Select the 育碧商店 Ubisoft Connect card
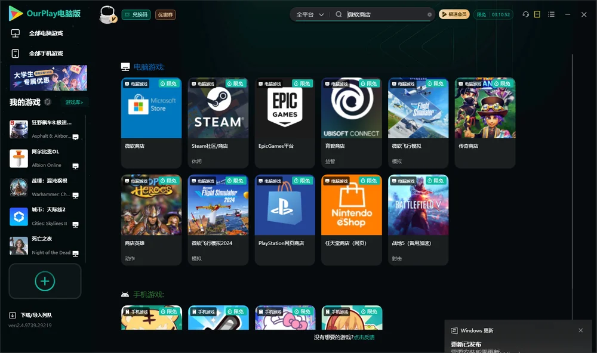597x353 pixels. [352, 122]
